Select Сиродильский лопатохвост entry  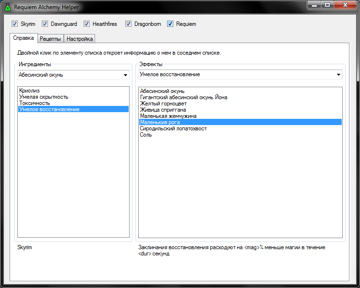click(x=173, y=128)
